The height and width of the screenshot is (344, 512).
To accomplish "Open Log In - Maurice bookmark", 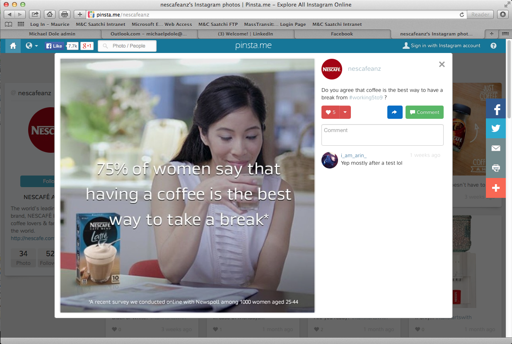I will (50, 24).
